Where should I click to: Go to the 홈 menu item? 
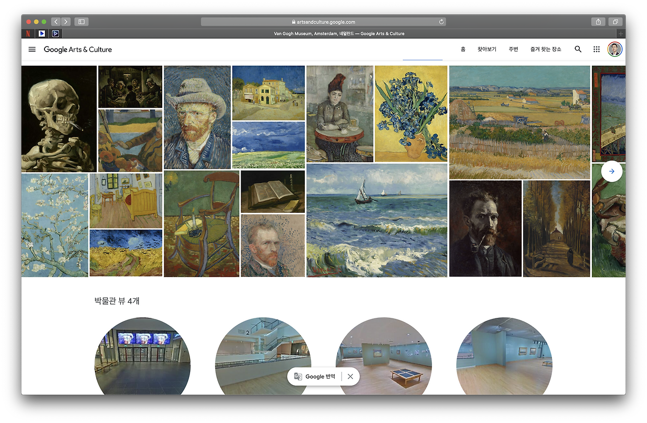tap(463, 50)
